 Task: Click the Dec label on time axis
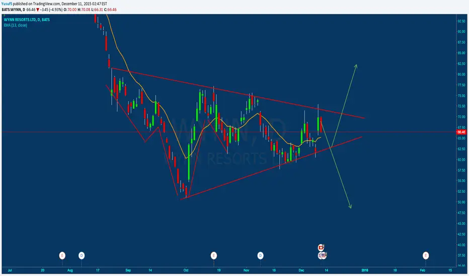point(301,270)
